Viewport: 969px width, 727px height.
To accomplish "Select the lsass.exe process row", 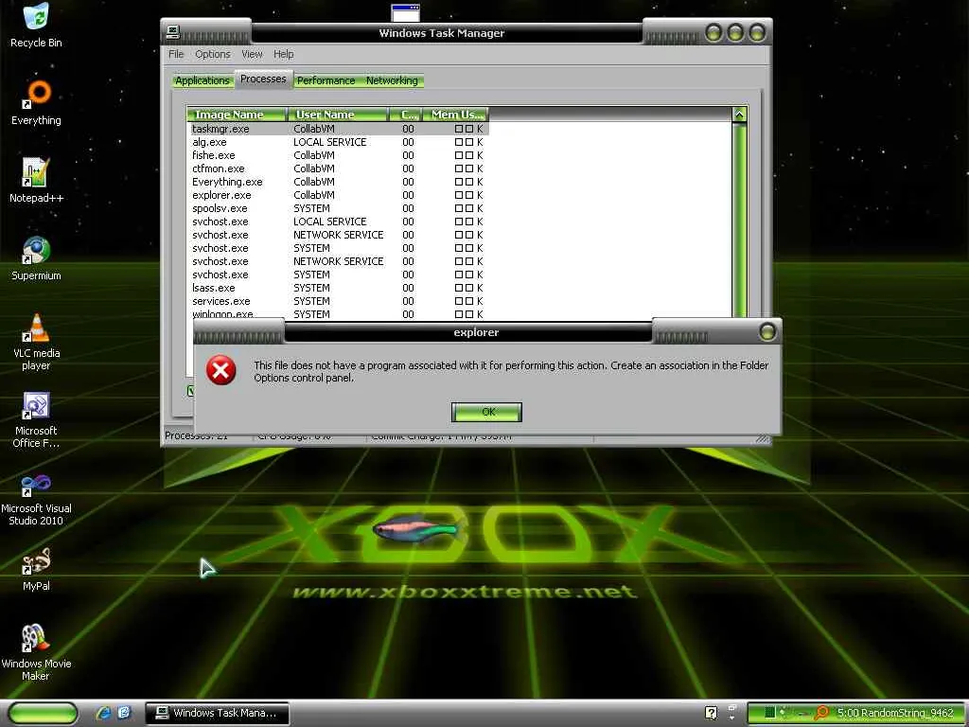I will point(339,288).
